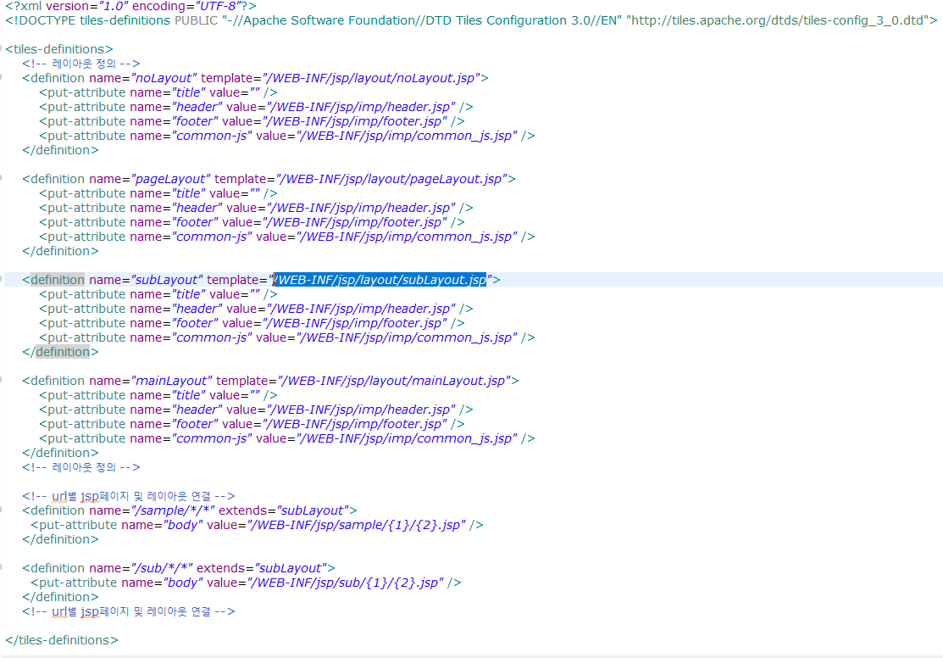Image resolution: width=943 pixels, height=658 pixels.
Task: Click the /WEB-INF/jsp/sample/{1}/{2}.jsp body value
Action: click(x=357, y=526)
